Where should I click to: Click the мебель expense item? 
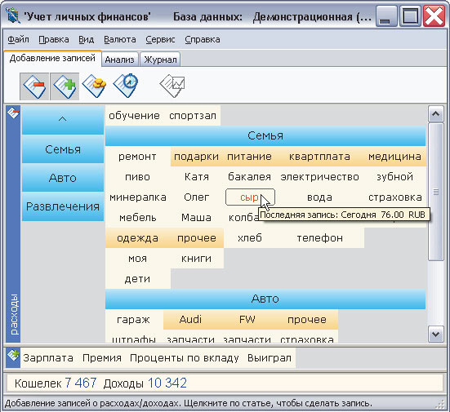137,218
